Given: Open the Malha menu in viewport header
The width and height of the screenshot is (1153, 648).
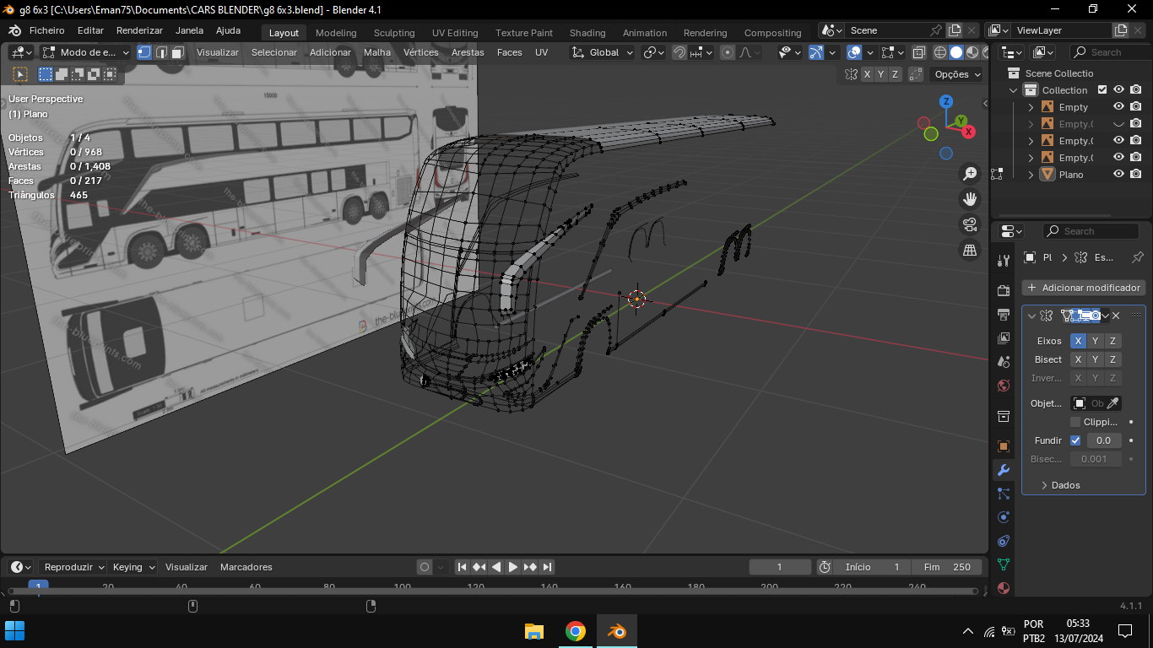Looking at the screenshot, I should point(377,52).
